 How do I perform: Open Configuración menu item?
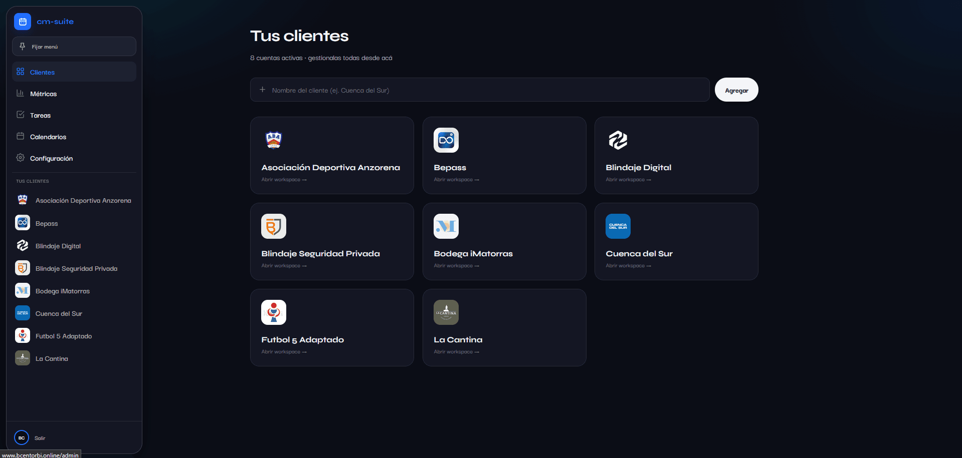pyautogui.click(x=74, y=158)
